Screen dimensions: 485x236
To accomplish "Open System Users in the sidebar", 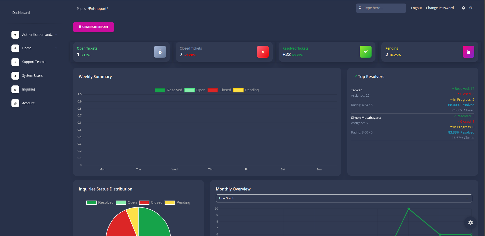I will pyautogui.click(x=32, y=76).
